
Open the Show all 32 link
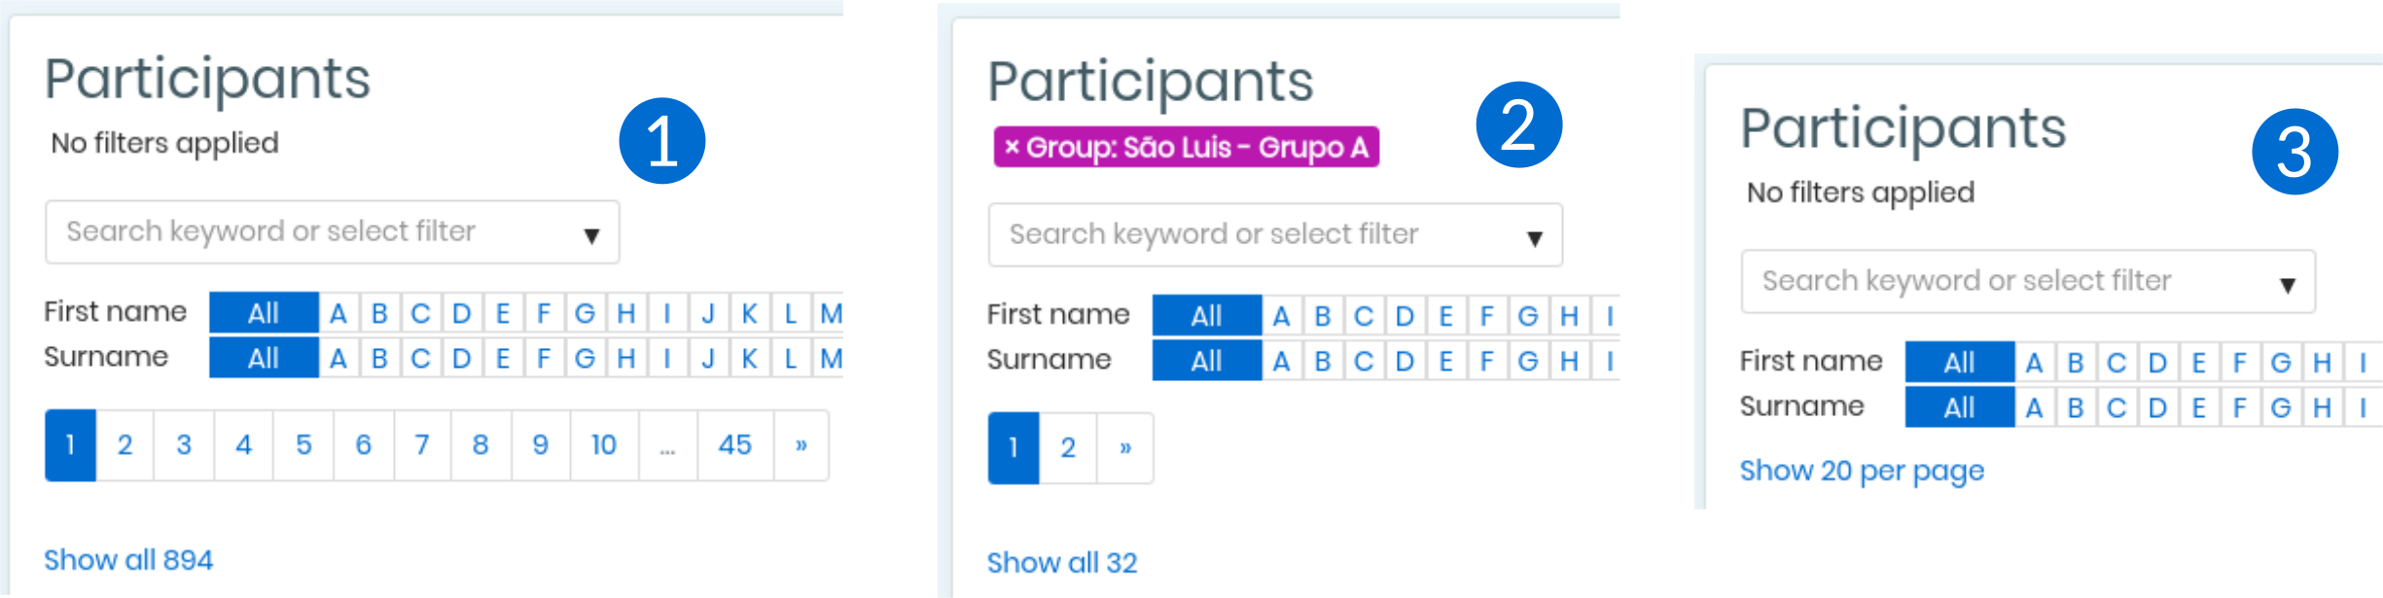[1062, 563]
